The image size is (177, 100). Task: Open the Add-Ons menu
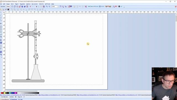pyautogui.click(x=41, y=4)
